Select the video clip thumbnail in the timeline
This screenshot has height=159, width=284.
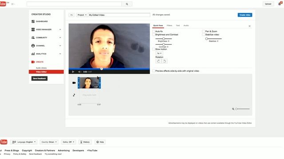click(89, 83)
